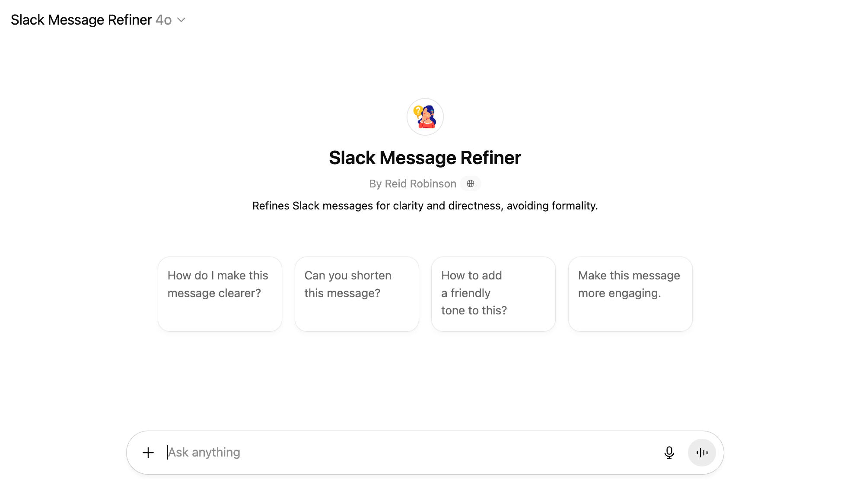Click the globe public visibility icon

pos(471,184)
